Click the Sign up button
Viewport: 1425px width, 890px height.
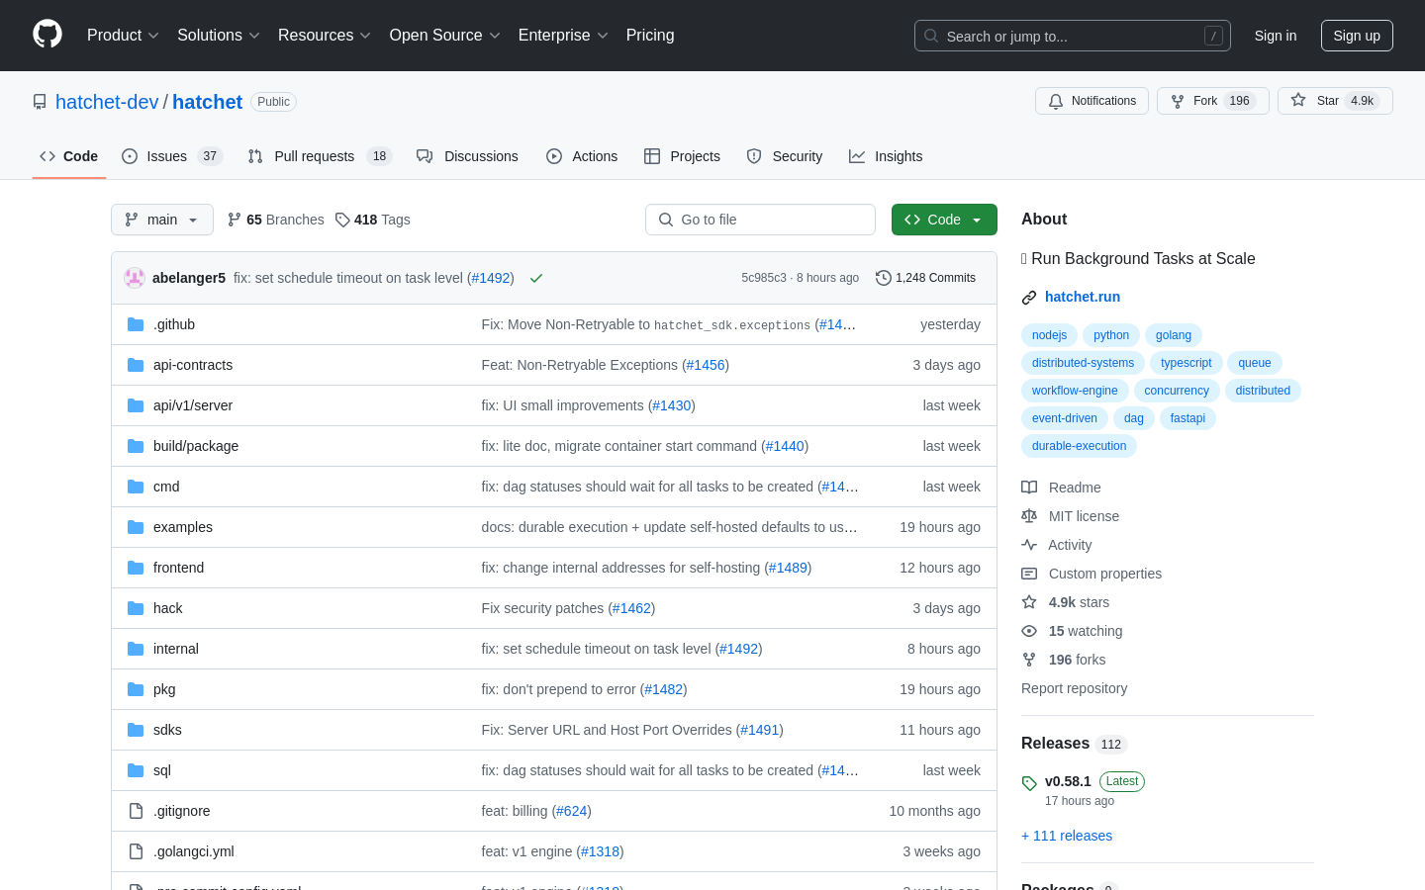(x=1357, y=36)
